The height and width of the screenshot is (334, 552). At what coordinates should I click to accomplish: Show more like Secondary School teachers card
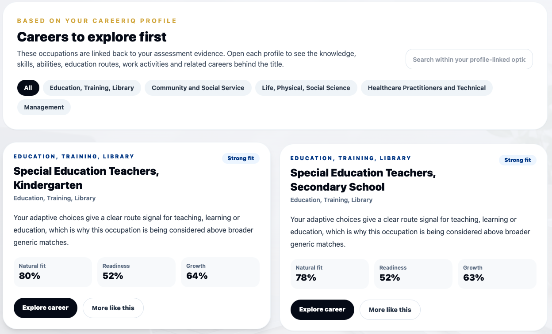tap(390, 310)
